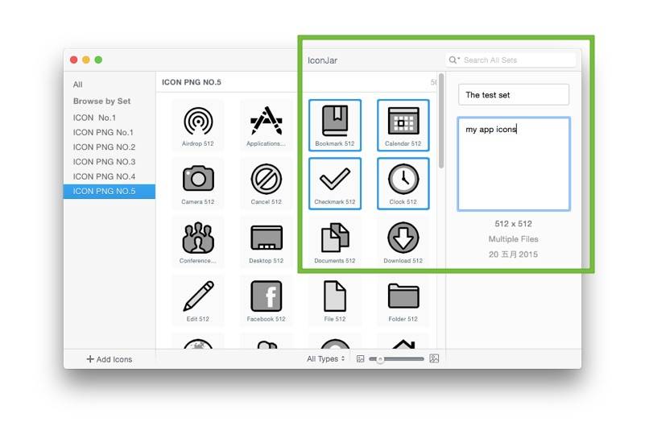Select the ICON No.1 set
This screenshot has width=645, height=447.
point(94,118)
